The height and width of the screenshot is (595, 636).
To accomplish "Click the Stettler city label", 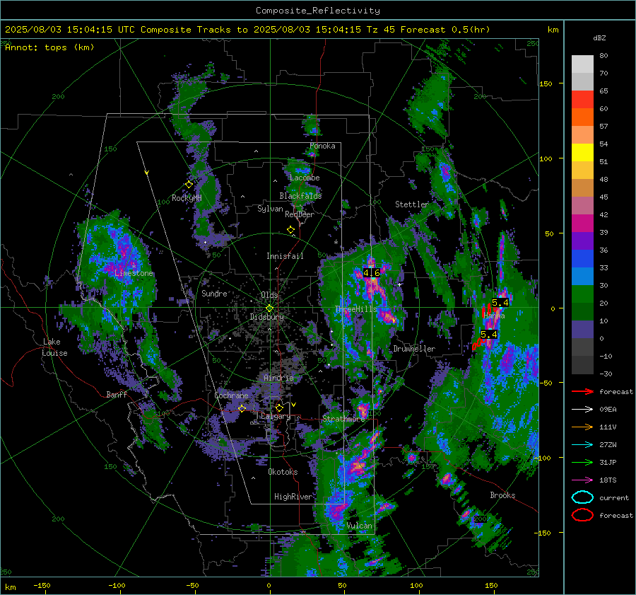I will click(x=412, y=204).
